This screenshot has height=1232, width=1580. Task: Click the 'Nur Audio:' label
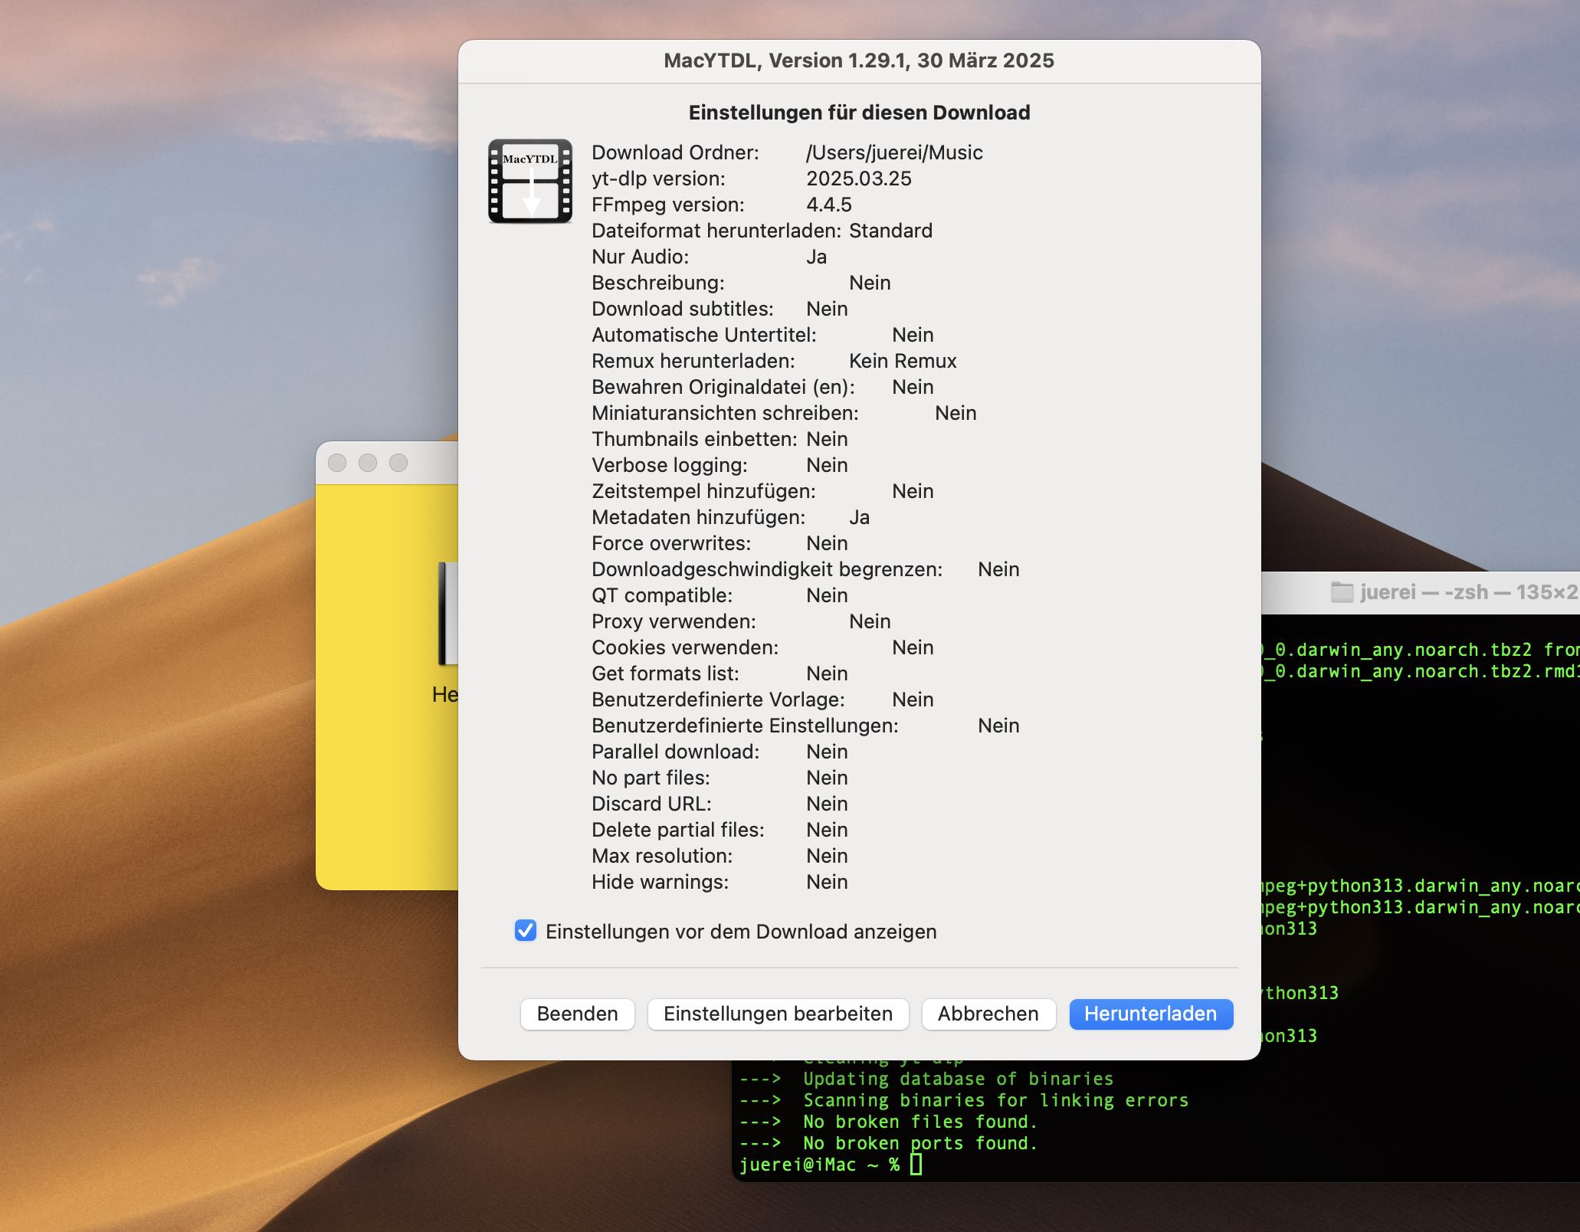point(640,257)
